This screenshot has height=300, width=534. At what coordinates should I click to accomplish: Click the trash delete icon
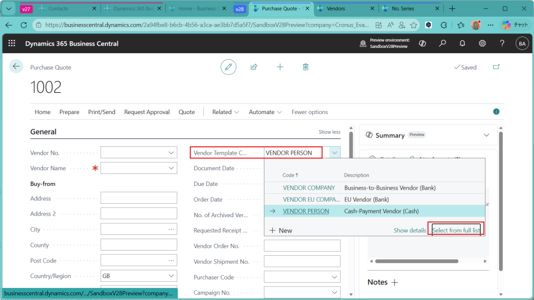coord(306,67)
